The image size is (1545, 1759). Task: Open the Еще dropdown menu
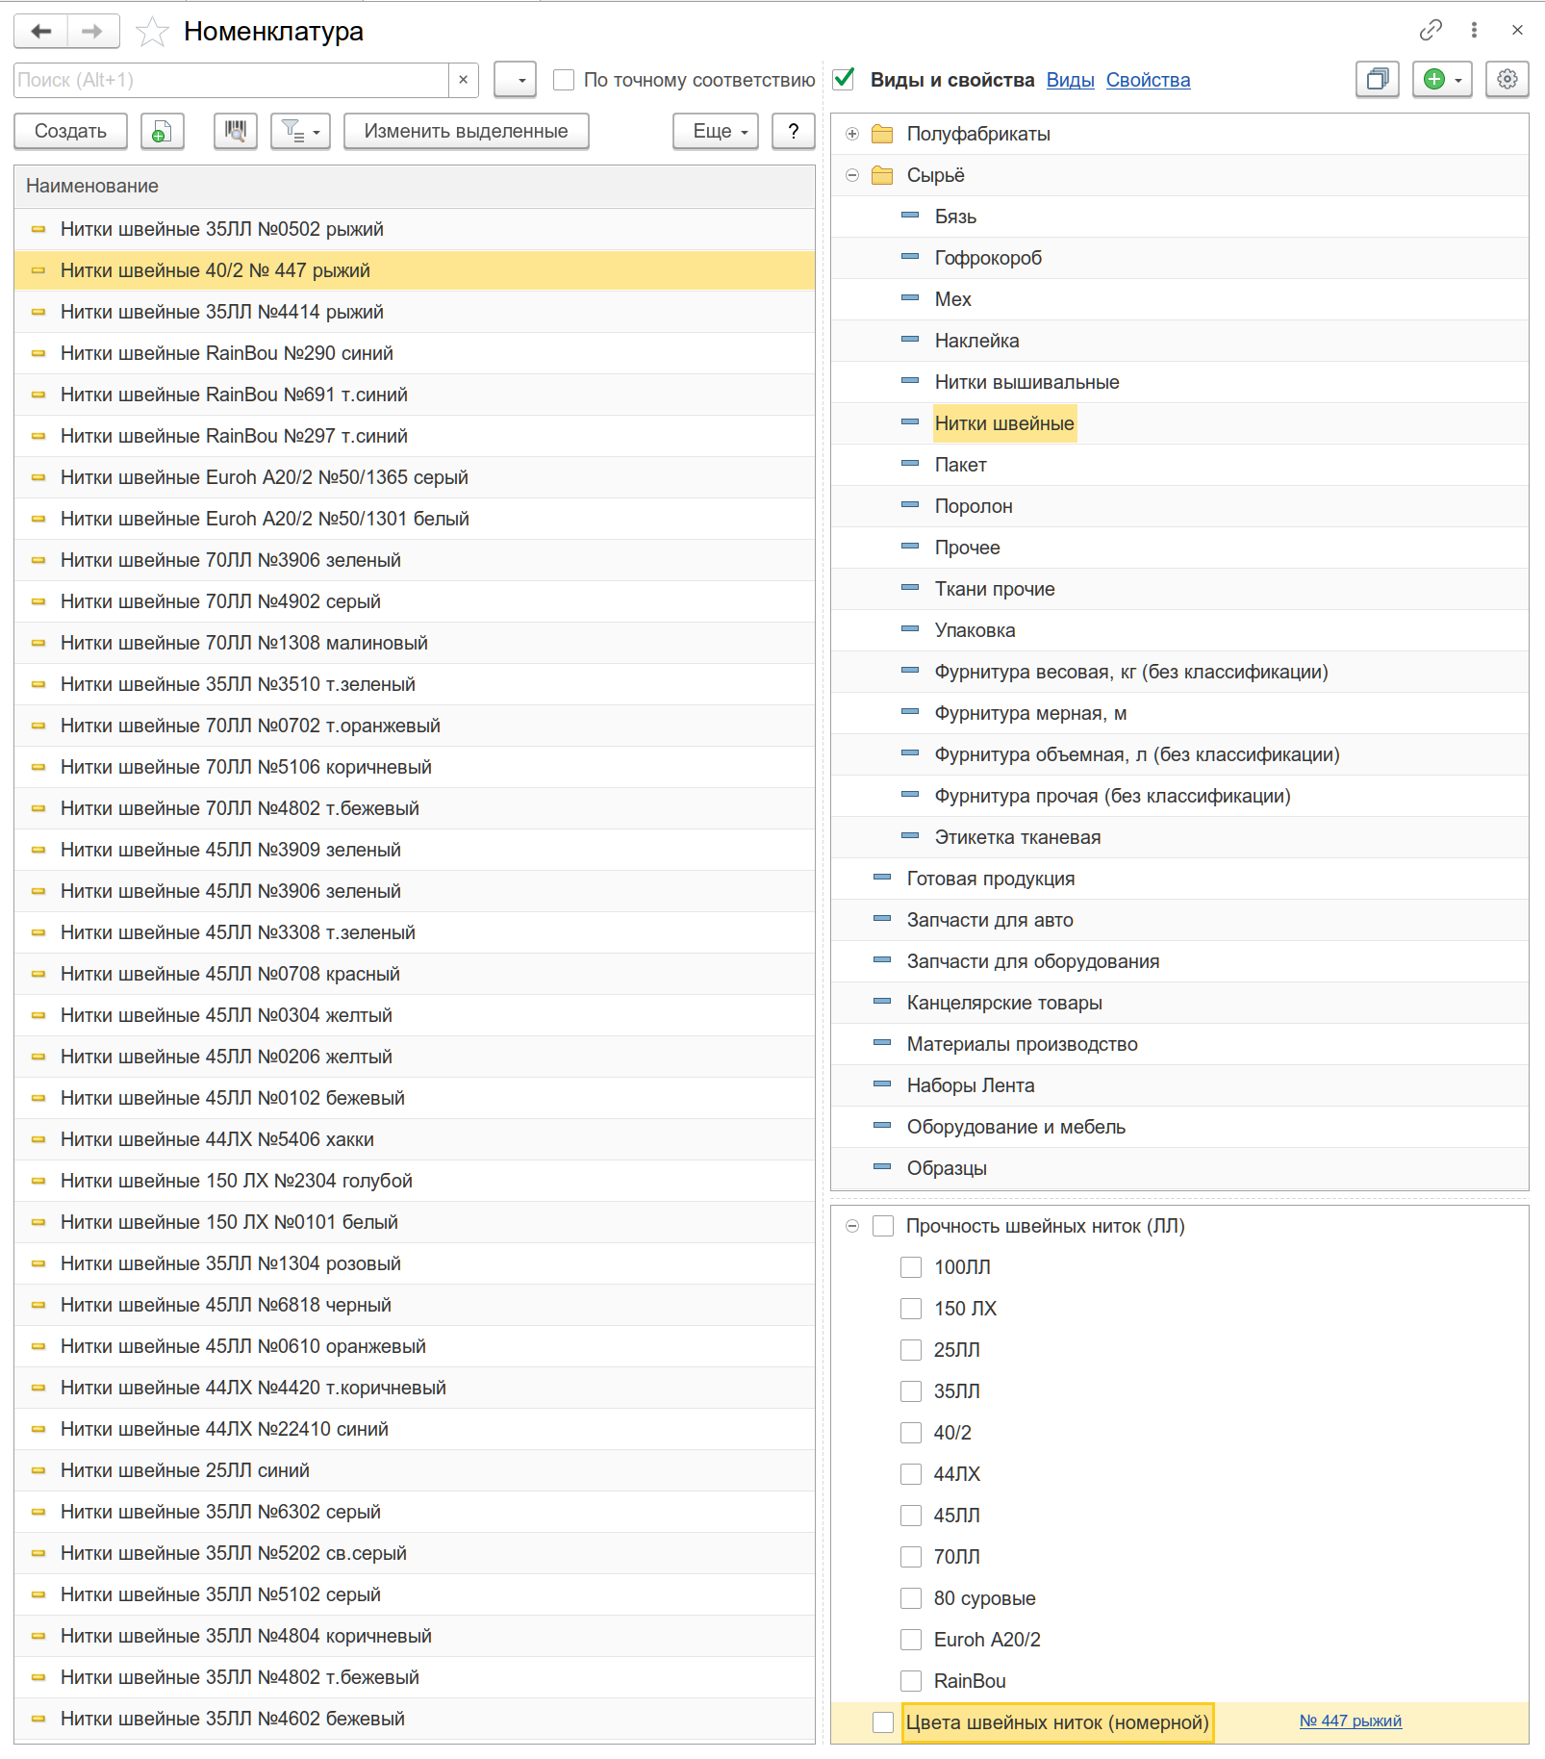(716, 131)
